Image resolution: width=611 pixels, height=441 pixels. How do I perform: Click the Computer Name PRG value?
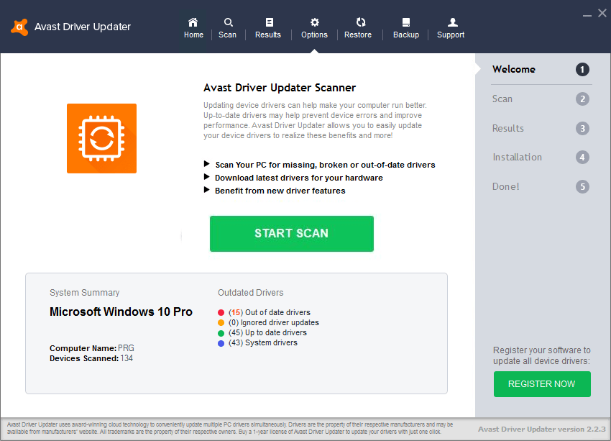127,348
